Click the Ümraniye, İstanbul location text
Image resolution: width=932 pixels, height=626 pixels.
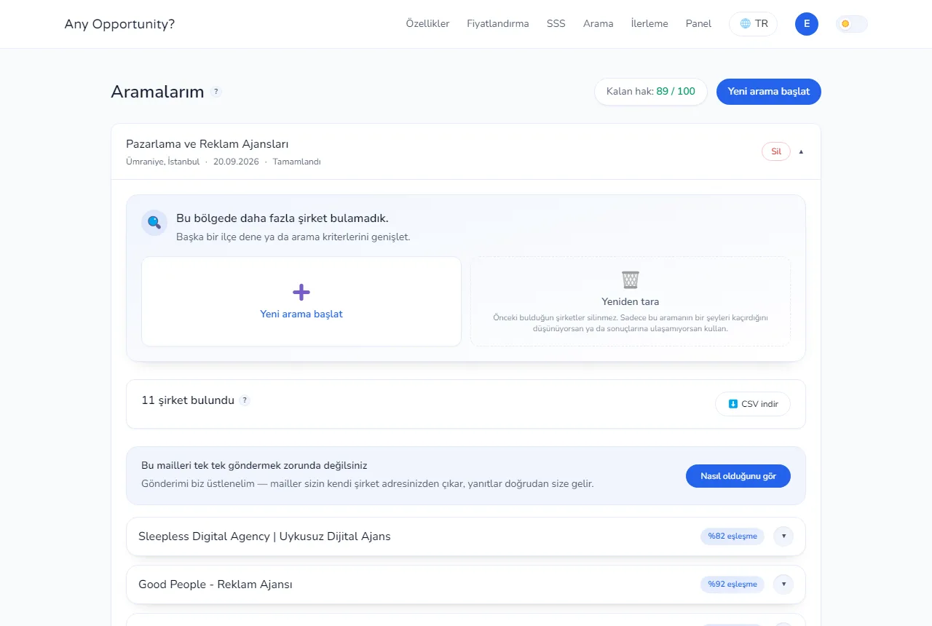coord(162,162)
